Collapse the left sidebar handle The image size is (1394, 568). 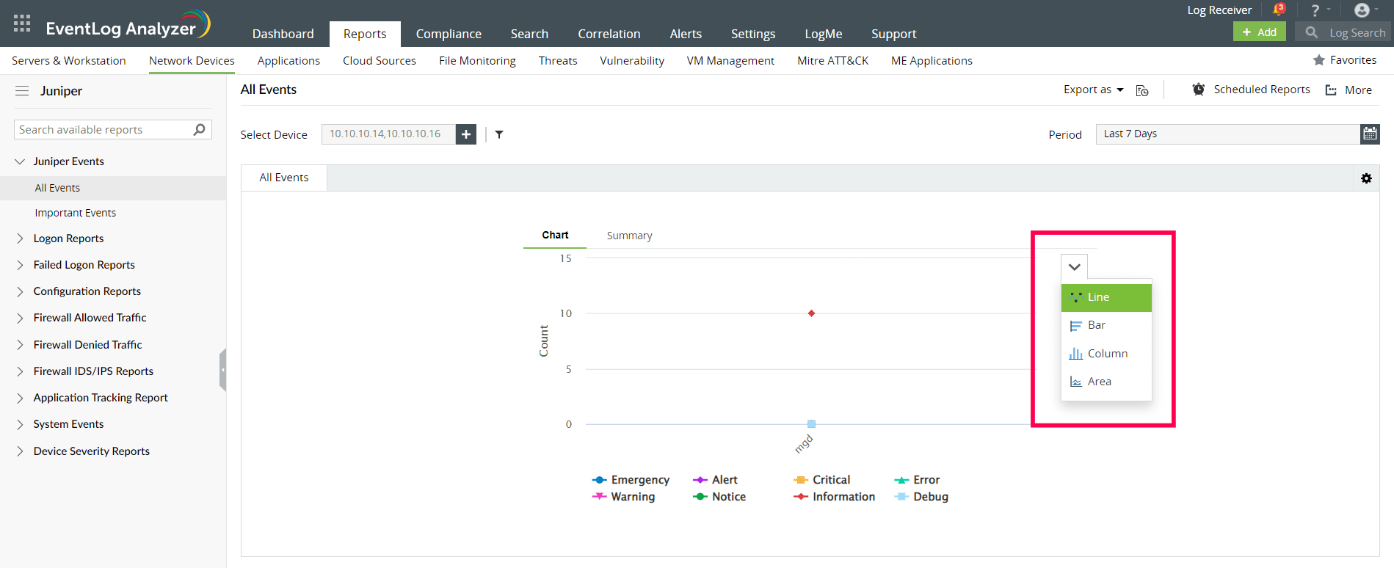(x=222, y=370)
